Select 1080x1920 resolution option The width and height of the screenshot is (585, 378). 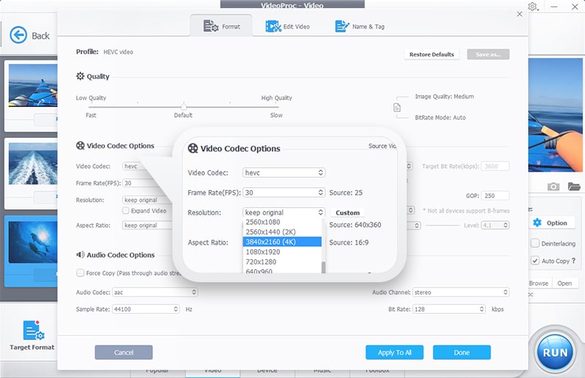pyautogui.click(x=282, y=252)
